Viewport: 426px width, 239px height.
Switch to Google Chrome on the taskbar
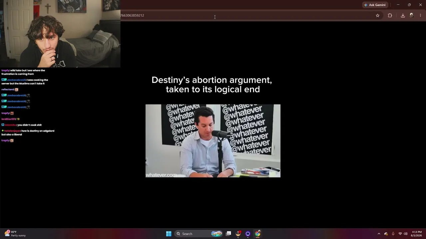(258, 234)
